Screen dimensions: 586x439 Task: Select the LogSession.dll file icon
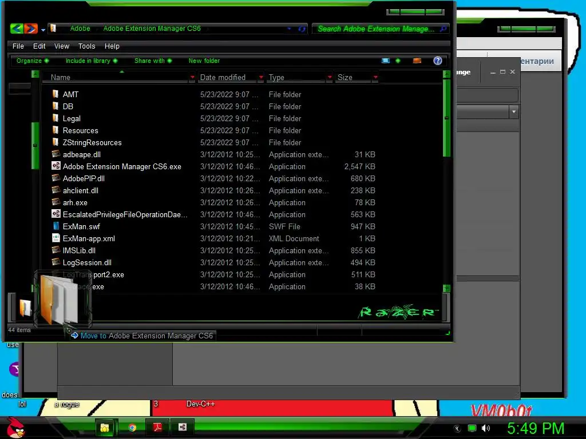[x=56, y=262]
